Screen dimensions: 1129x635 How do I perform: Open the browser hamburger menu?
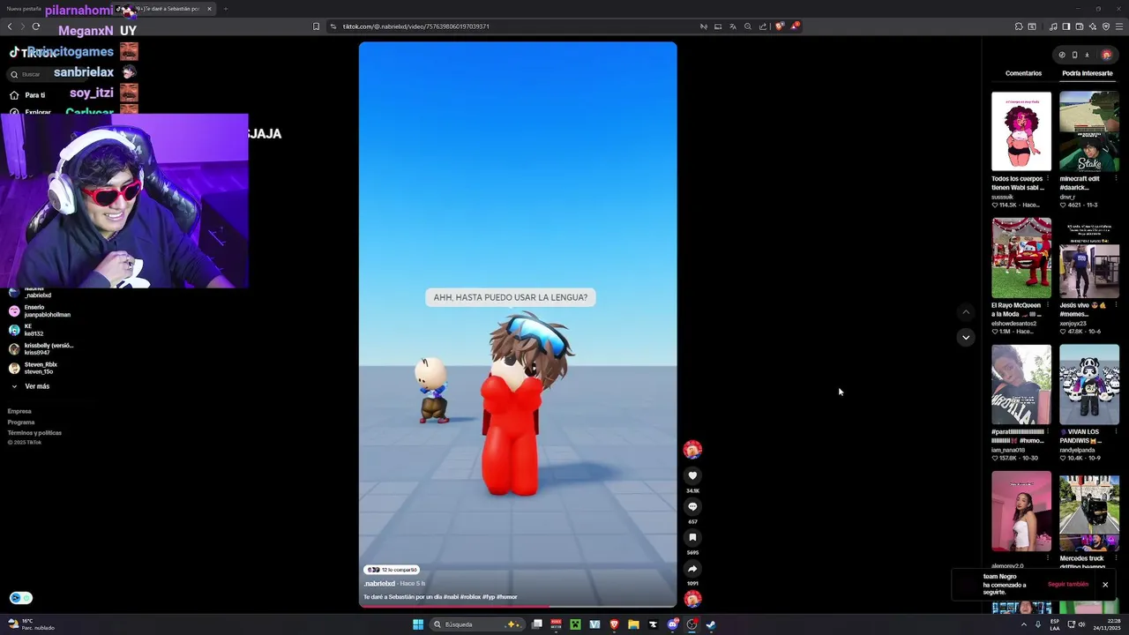click(x=1119, y=26)
